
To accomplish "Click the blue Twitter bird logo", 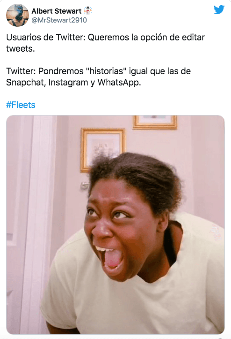I will 219,10.
